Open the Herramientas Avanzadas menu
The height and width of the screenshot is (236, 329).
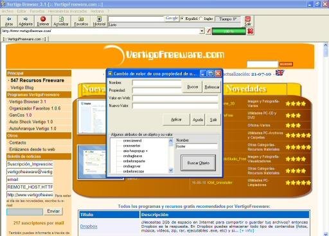pyautogui.click(x=67, y=11)
